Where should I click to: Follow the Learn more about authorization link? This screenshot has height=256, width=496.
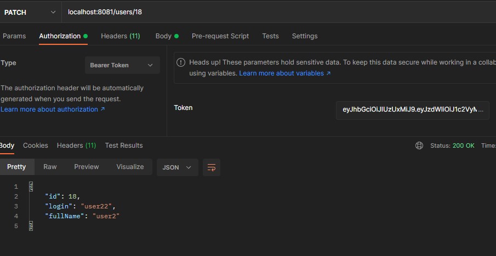(x=53, y=109)
